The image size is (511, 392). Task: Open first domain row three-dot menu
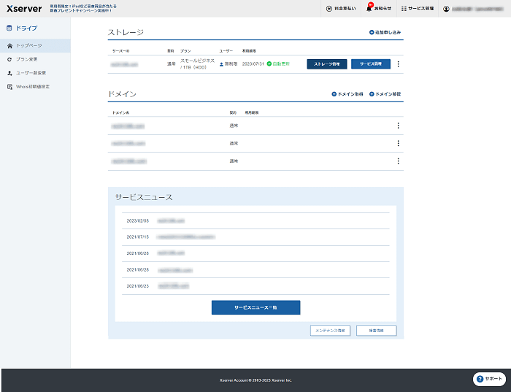tap(398, 126)
